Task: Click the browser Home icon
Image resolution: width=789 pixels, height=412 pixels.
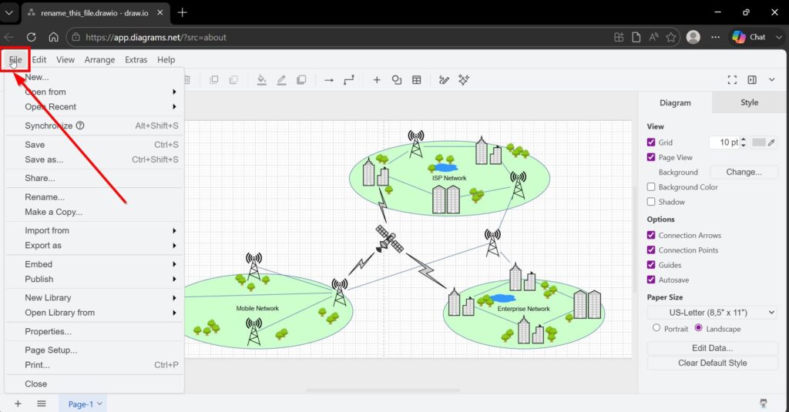Action: pyautogui.click(x=53, y=37)
